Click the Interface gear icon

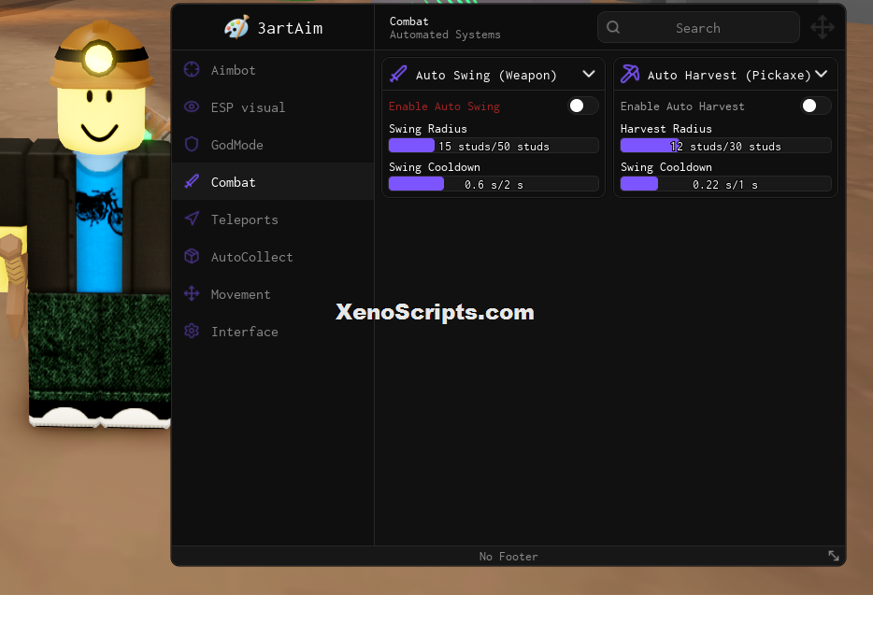pyautogui.click(x=192, y=331)
